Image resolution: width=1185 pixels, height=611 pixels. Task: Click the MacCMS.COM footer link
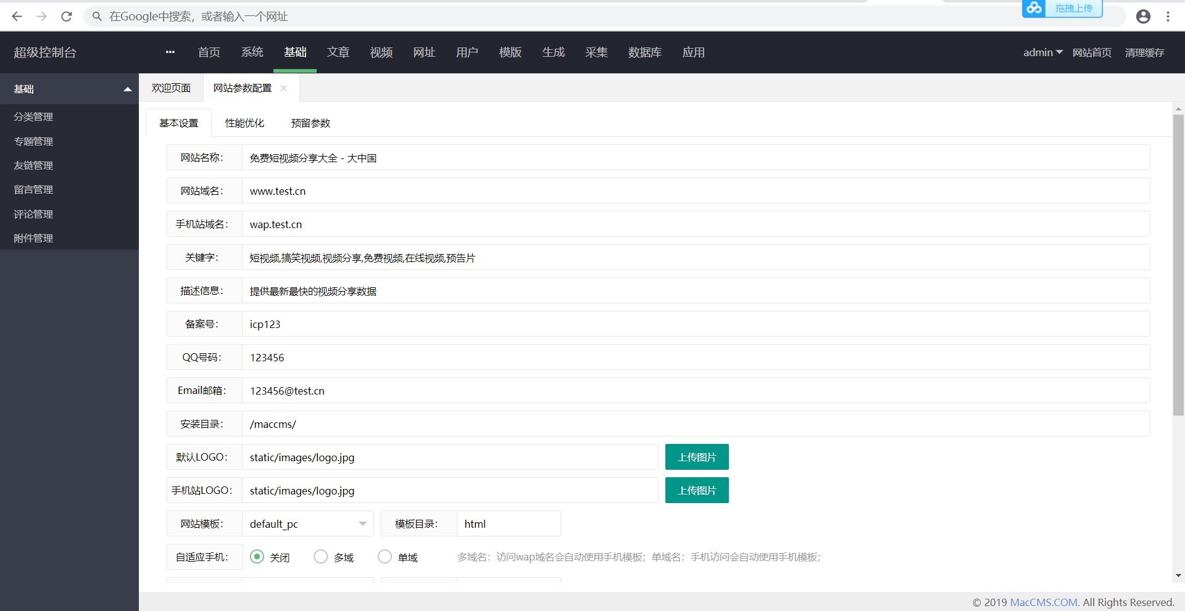(1044, 602)
